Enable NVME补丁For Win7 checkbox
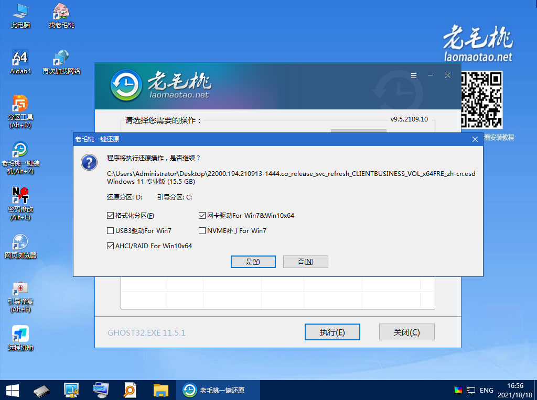This screenshot has height=400, width=537. (x=202, y=231)
